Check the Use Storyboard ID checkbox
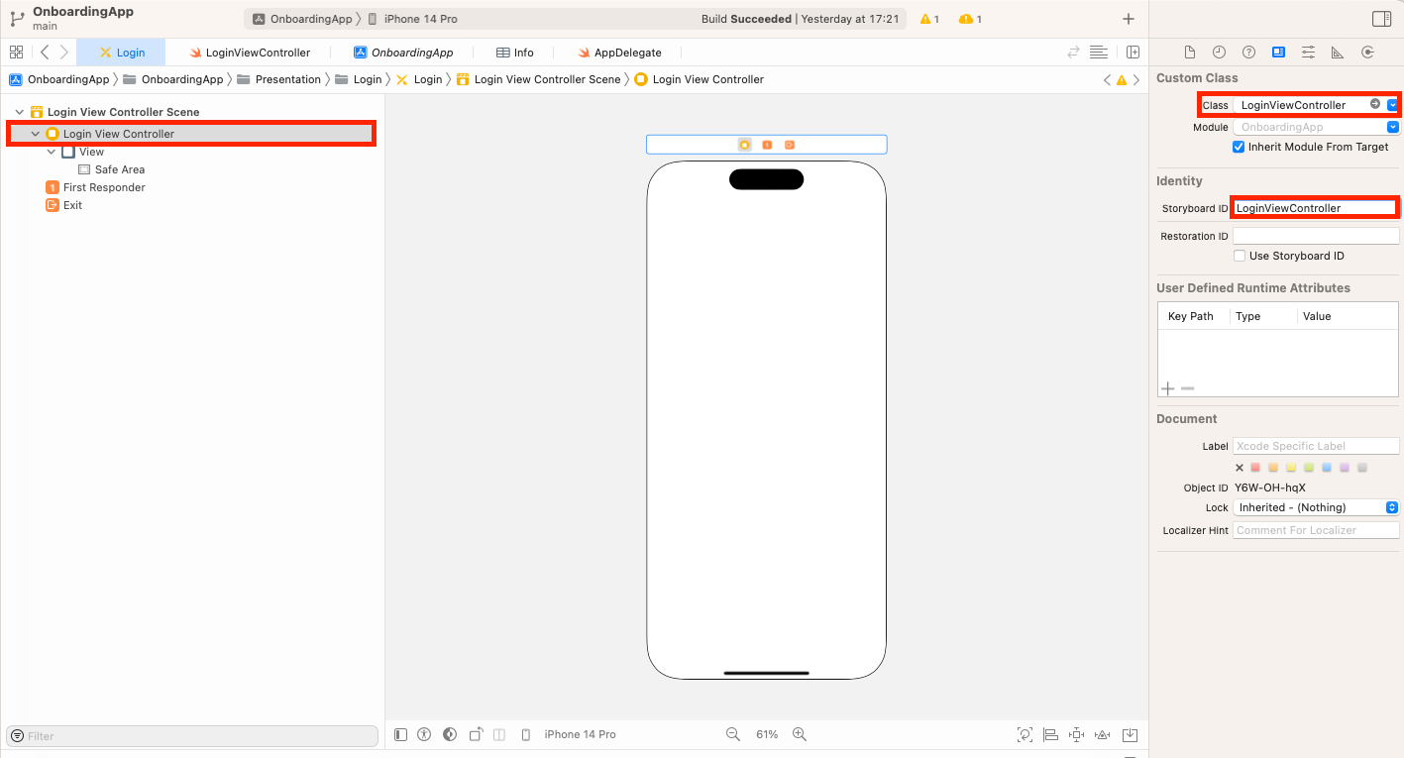This screenshot has height=758, width=1404. click(x=1240, y=256)
